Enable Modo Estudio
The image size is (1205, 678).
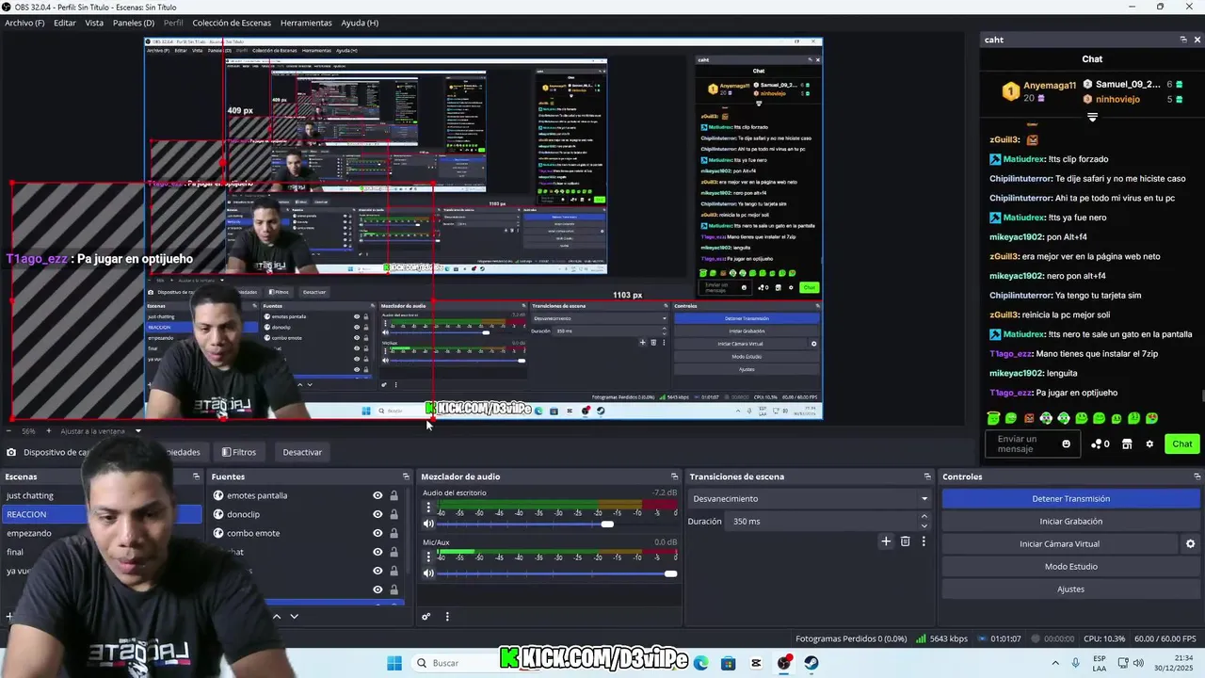1070,567
